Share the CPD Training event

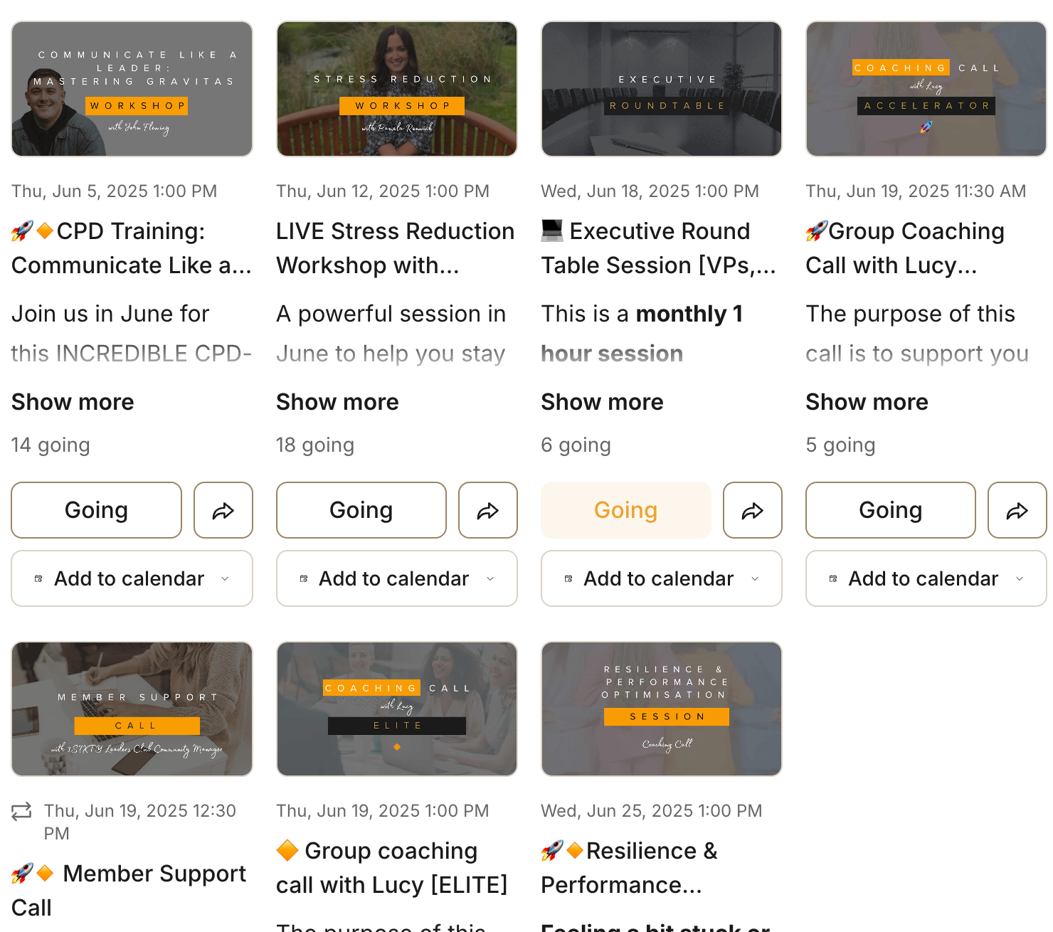click(223, 510)
